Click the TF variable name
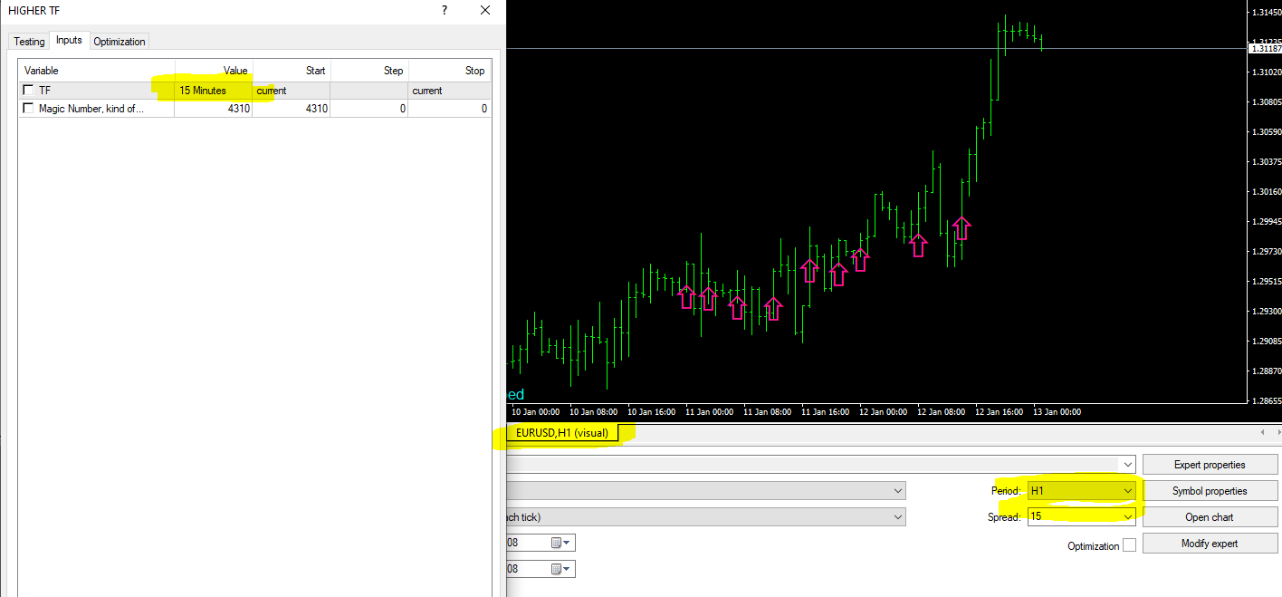 [x=44, y=91]
